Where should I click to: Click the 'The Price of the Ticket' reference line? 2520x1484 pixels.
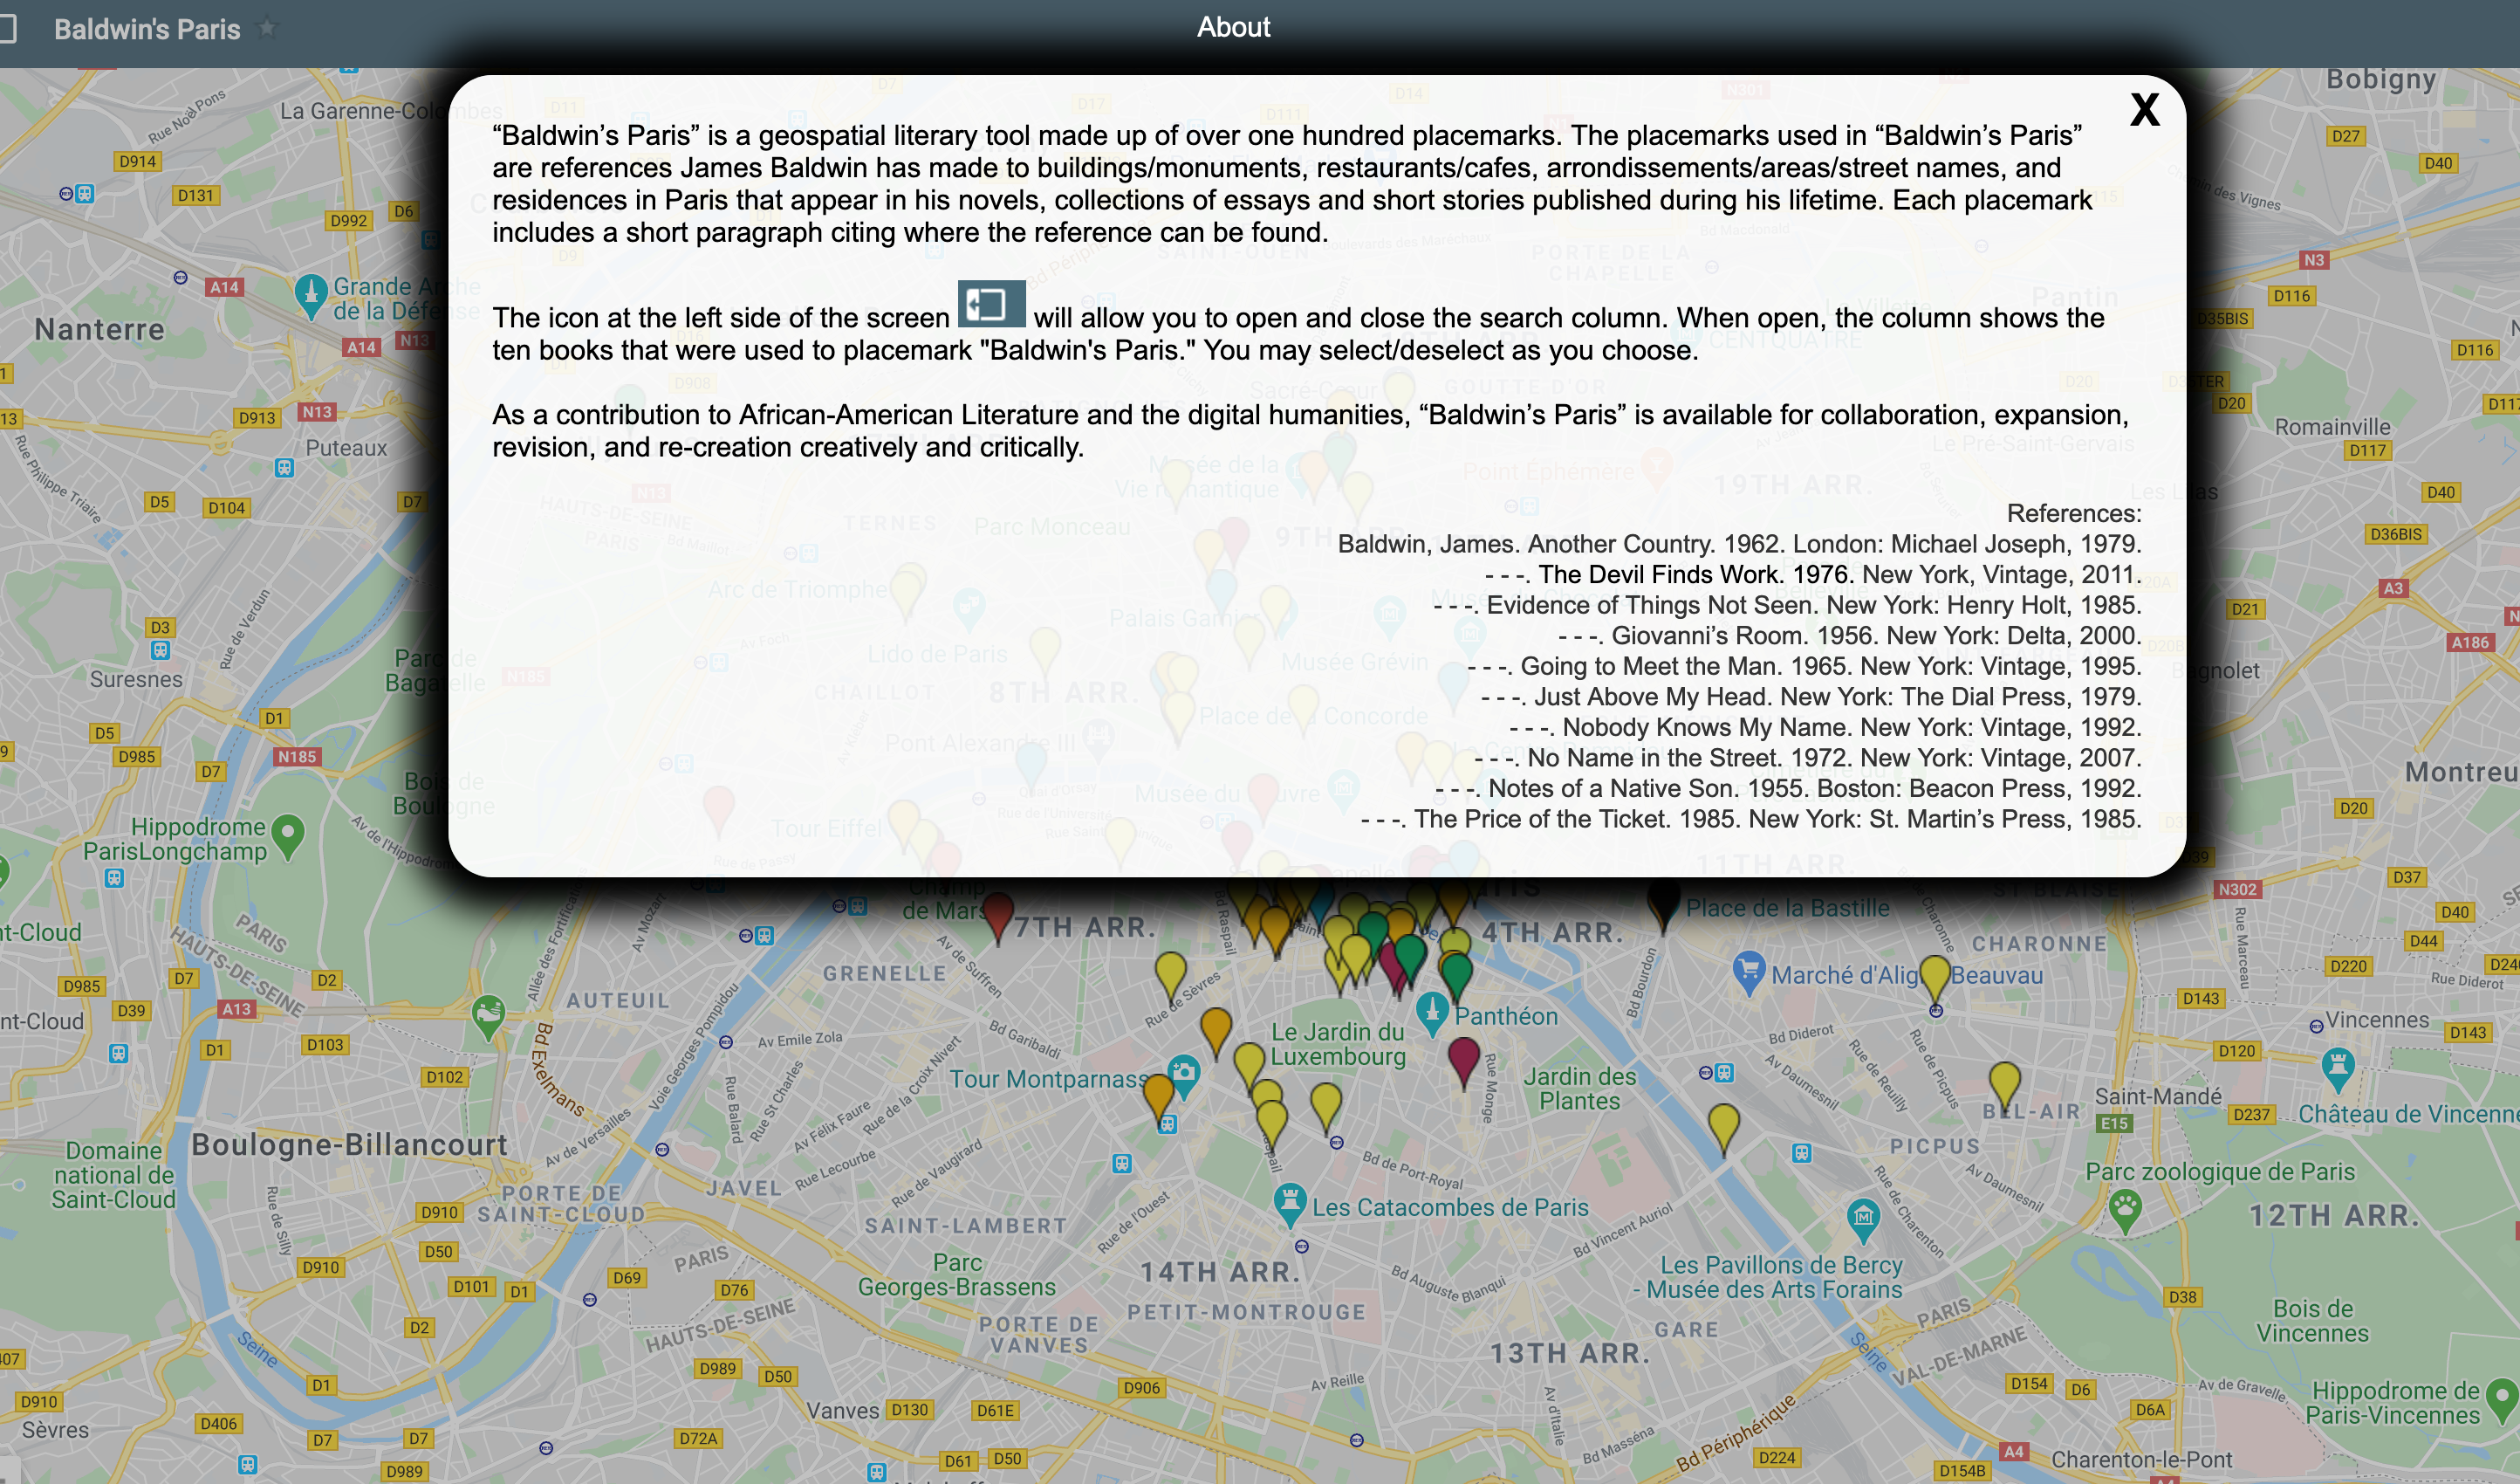point(1751,819)
